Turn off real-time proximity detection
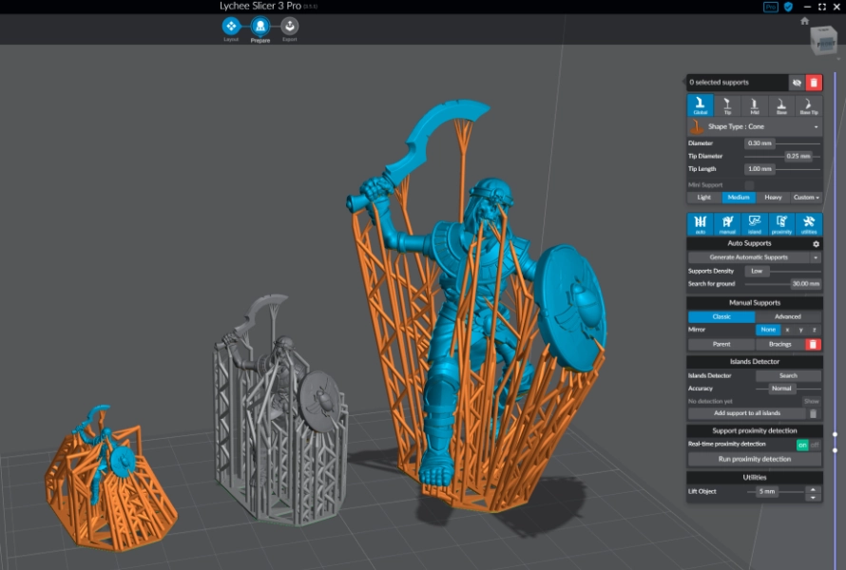This screenshot has width=846, height=570. pyautogui.click(x=815, y=445)
